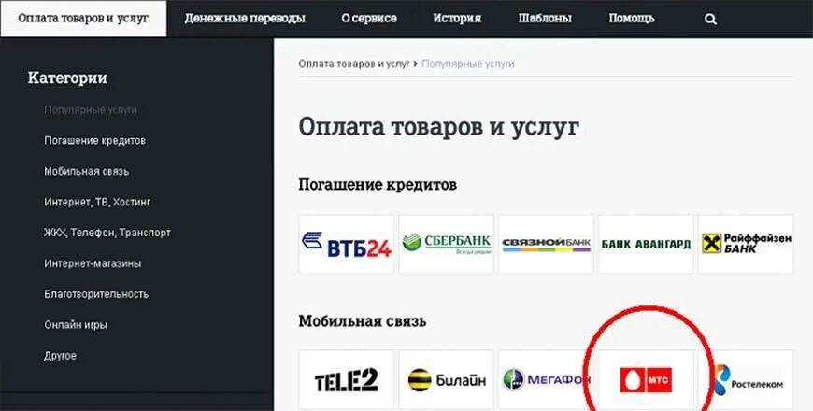Choose the Beeline operator tile
813x411 pixels.
(447, 379)
